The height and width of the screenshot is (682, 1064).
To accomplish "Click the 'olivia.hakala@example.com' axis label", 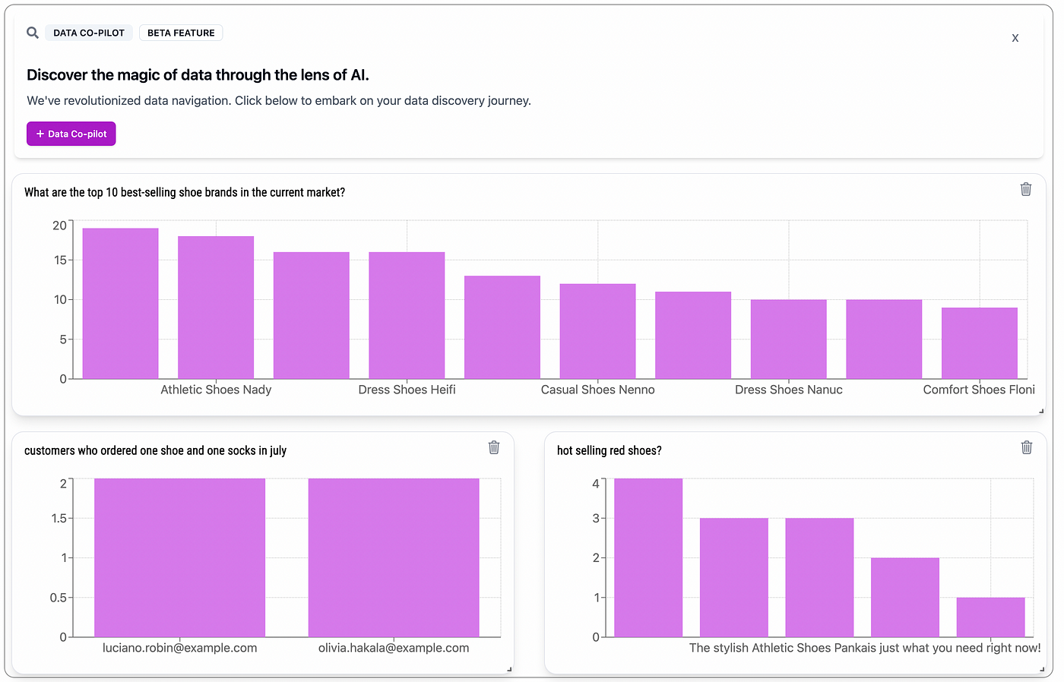I will click(x=394, y=648).
